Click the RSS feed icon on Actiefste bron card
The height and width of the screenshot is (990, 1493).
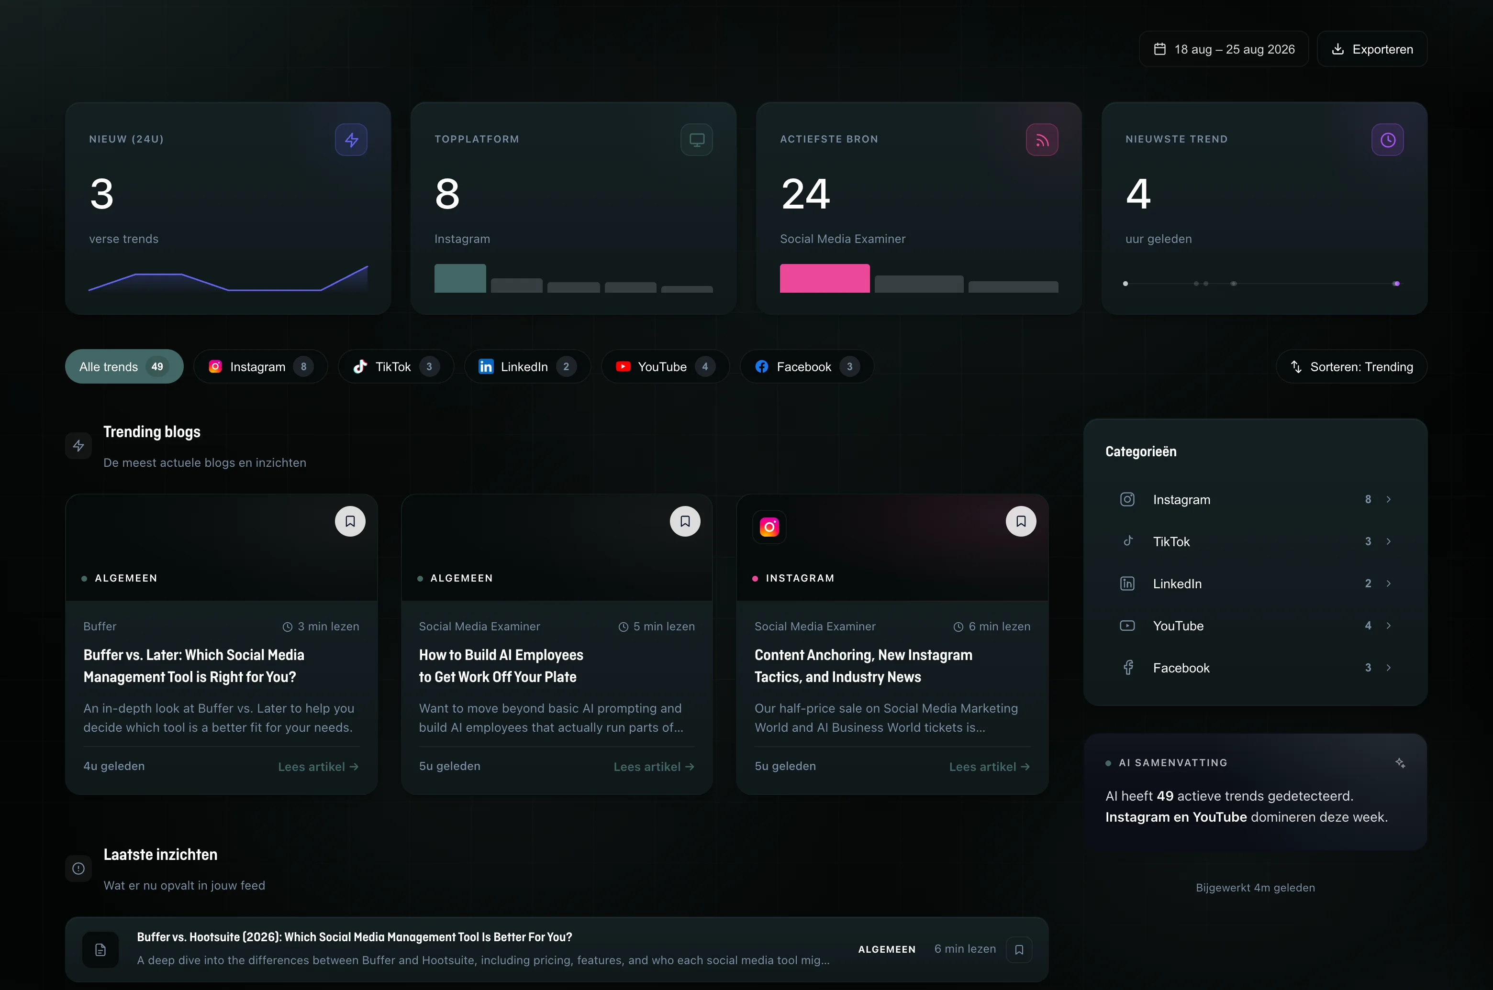[1042, 140]
